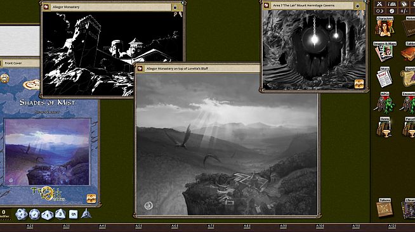
Task: Open the Images & Maps sidebar entry
Action: pos(385,51)
